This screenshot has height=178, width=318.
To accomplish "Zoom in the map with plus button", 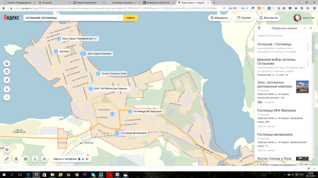I will pyautogui.click(x=7, y=89).
